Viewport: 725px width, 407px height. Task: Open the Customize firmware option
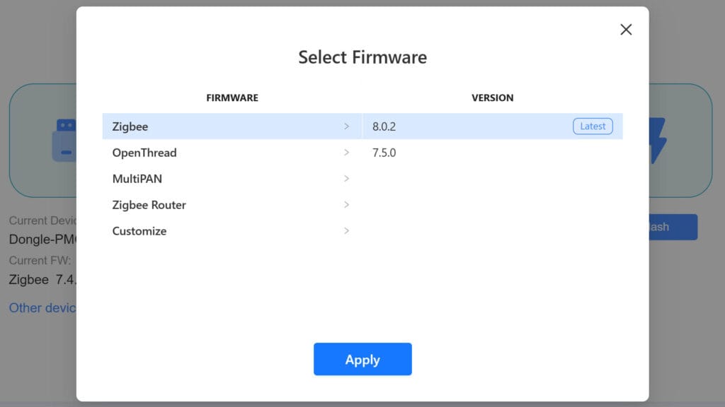(139, 231)
